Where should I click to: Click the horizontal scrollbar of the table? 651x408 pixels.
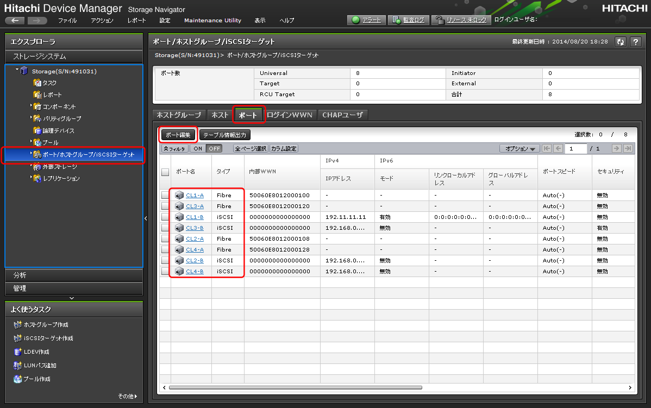tap(295, 388)
